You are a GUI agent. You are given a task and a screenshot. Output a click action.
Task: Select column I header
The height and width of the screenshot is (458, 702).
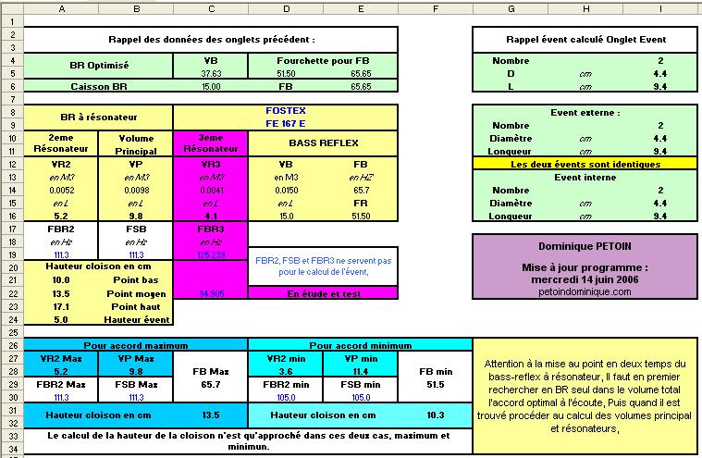point(659,8)
